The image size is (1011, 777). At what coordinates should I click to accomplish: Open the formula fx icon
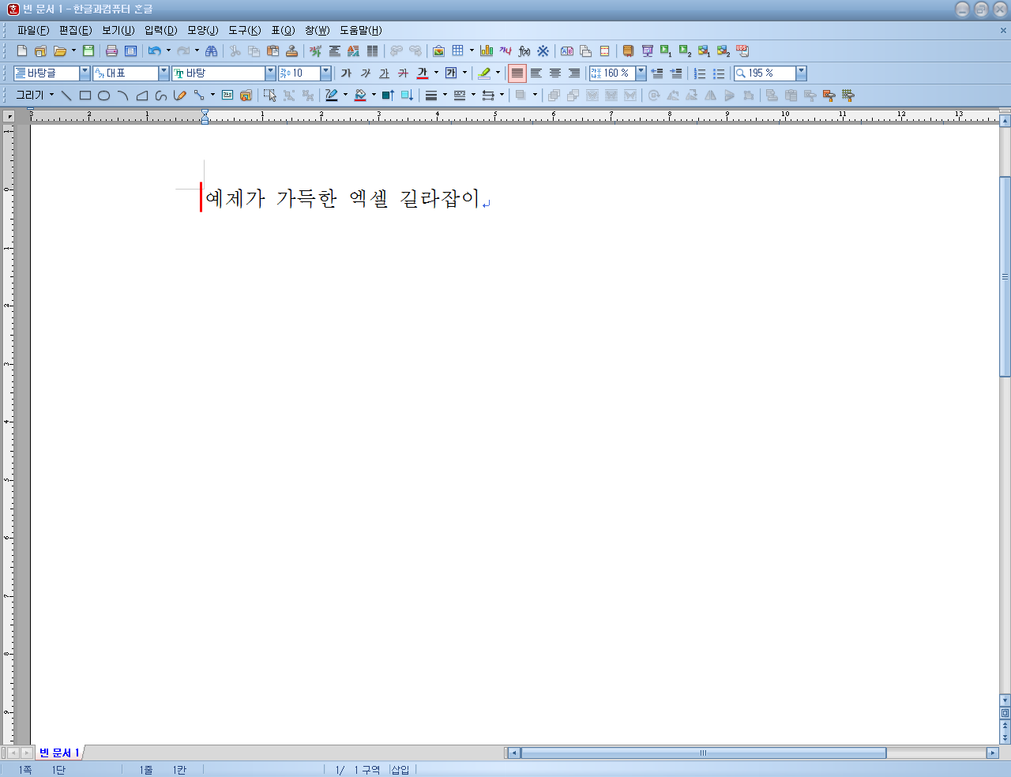[524, 51]
